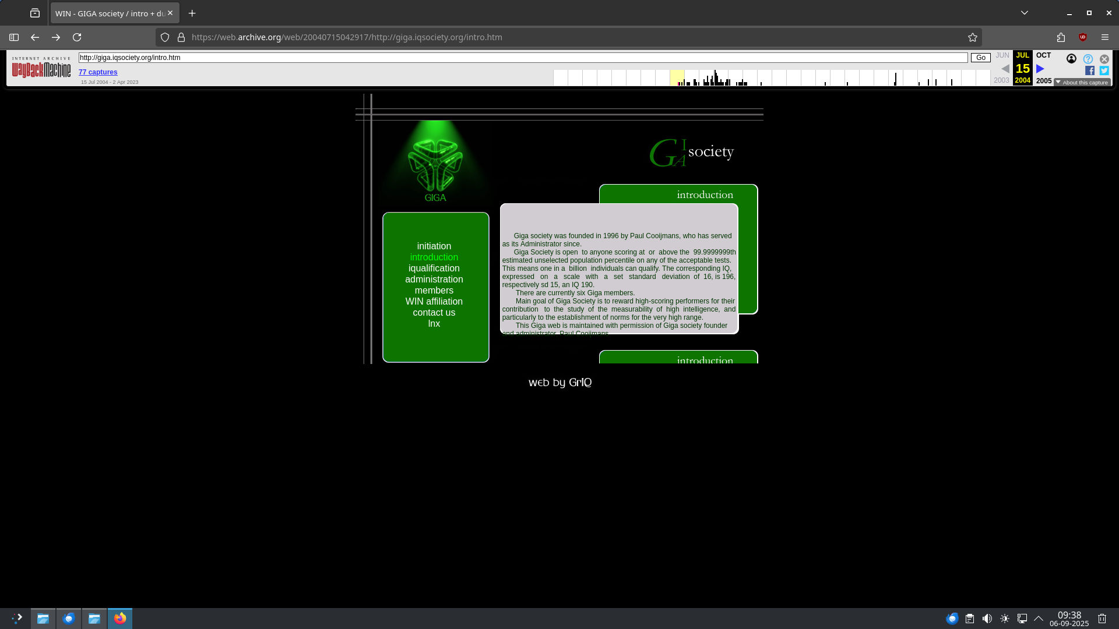1119x629 pixels.
Task: Share capture on Twitter
Action: coord(1104,70)
